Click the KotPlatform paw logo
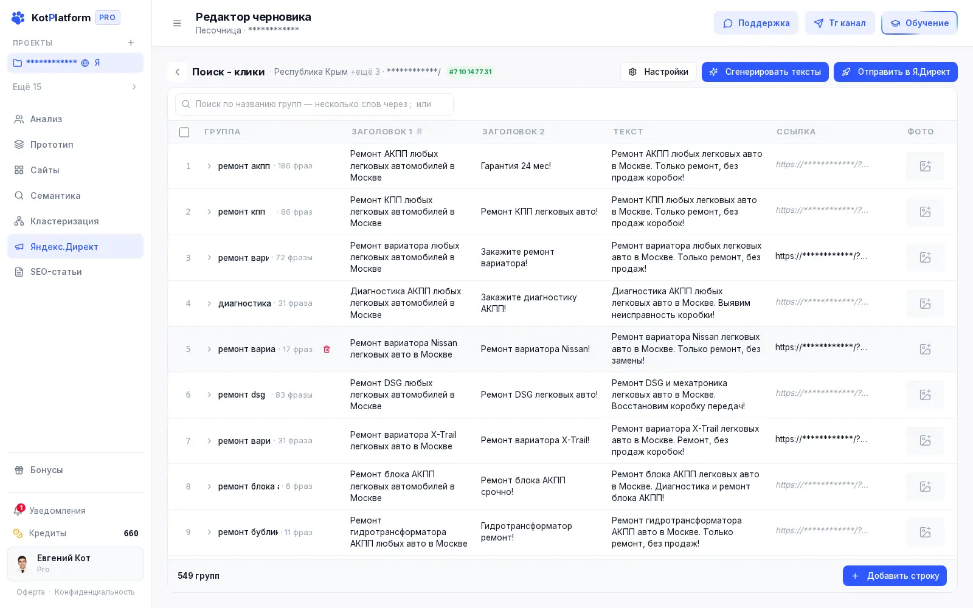Viewport: 973px width, 608px height. (x=18, y=18)
